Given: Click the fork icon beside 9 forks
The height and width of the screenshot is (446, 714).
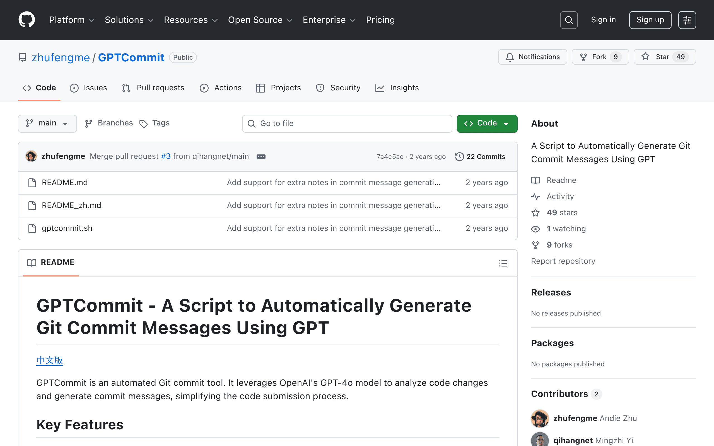Looking at the screenshot, I should click(535, 245).
